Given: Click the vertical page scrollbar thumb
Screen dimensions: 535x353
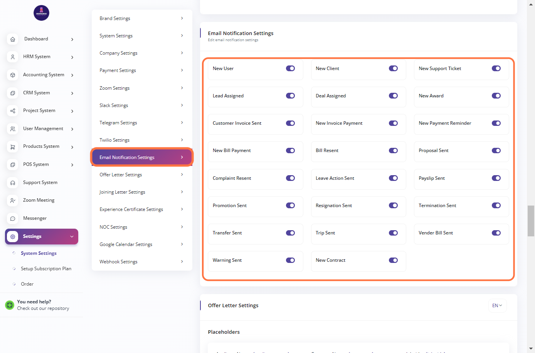Looking at the screenshot, I should [x=531, y=220].
